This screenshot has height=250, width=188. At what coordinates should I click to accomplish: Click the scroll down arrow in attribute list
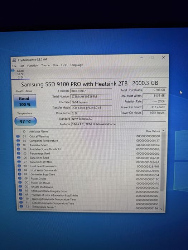pos(161,209)
